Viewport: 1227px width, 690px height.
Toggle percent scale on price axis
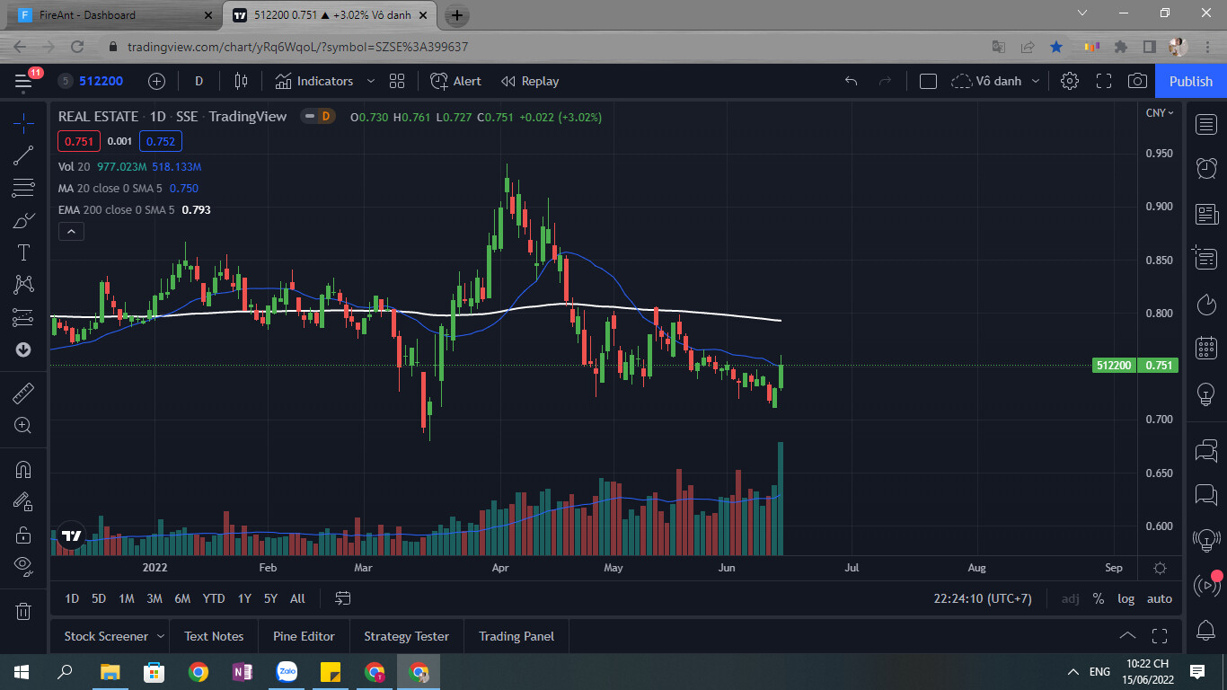(1098, 598)
